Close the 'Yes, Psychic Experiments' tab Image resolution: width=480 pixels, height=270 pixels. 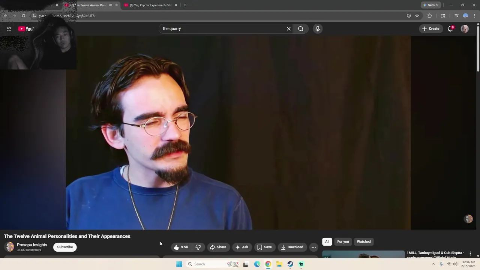[176, 5]
